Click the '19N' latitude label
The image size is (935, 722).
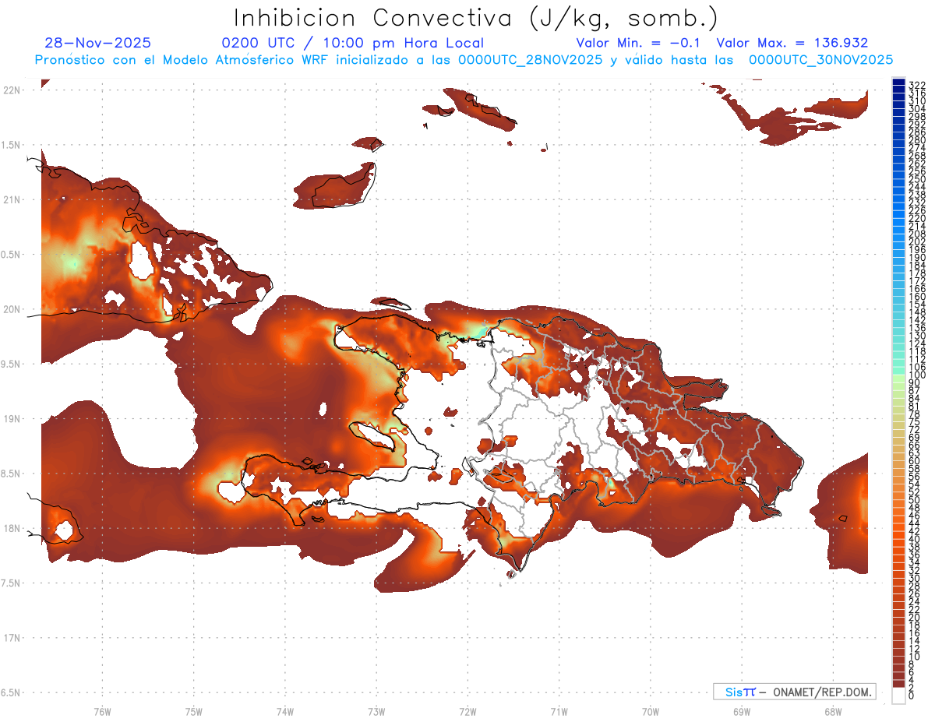[12, 419]
